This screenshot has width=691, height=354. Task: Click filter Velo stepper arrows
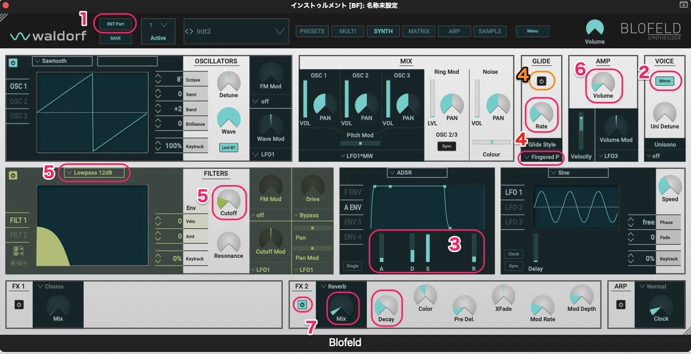(x=158, y=221)
